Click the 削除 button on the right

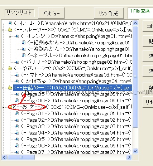[x=148, y=87]
